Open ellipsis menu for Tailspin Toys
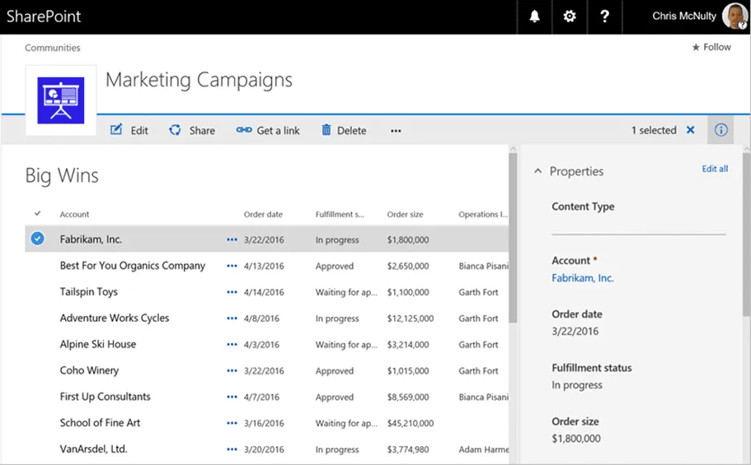Image resolution: width=751 pixels, height=465 pixels. click(x=232, y=292)
